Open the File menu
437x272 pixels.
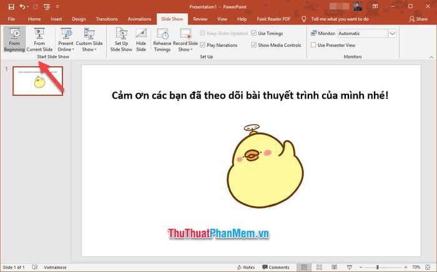(x=11, y=19)
